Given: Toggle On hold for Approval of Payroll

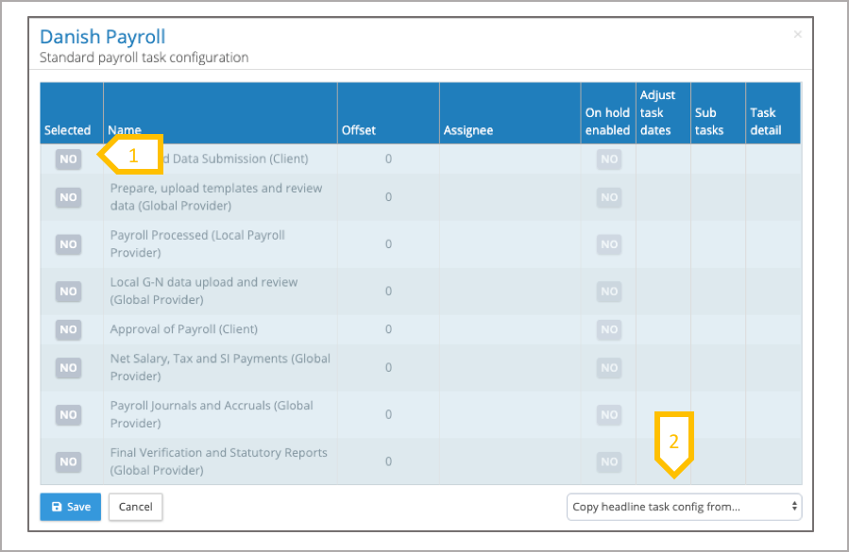Looking at the screenshot, I should pyautogui.click(x=608, y=329).
